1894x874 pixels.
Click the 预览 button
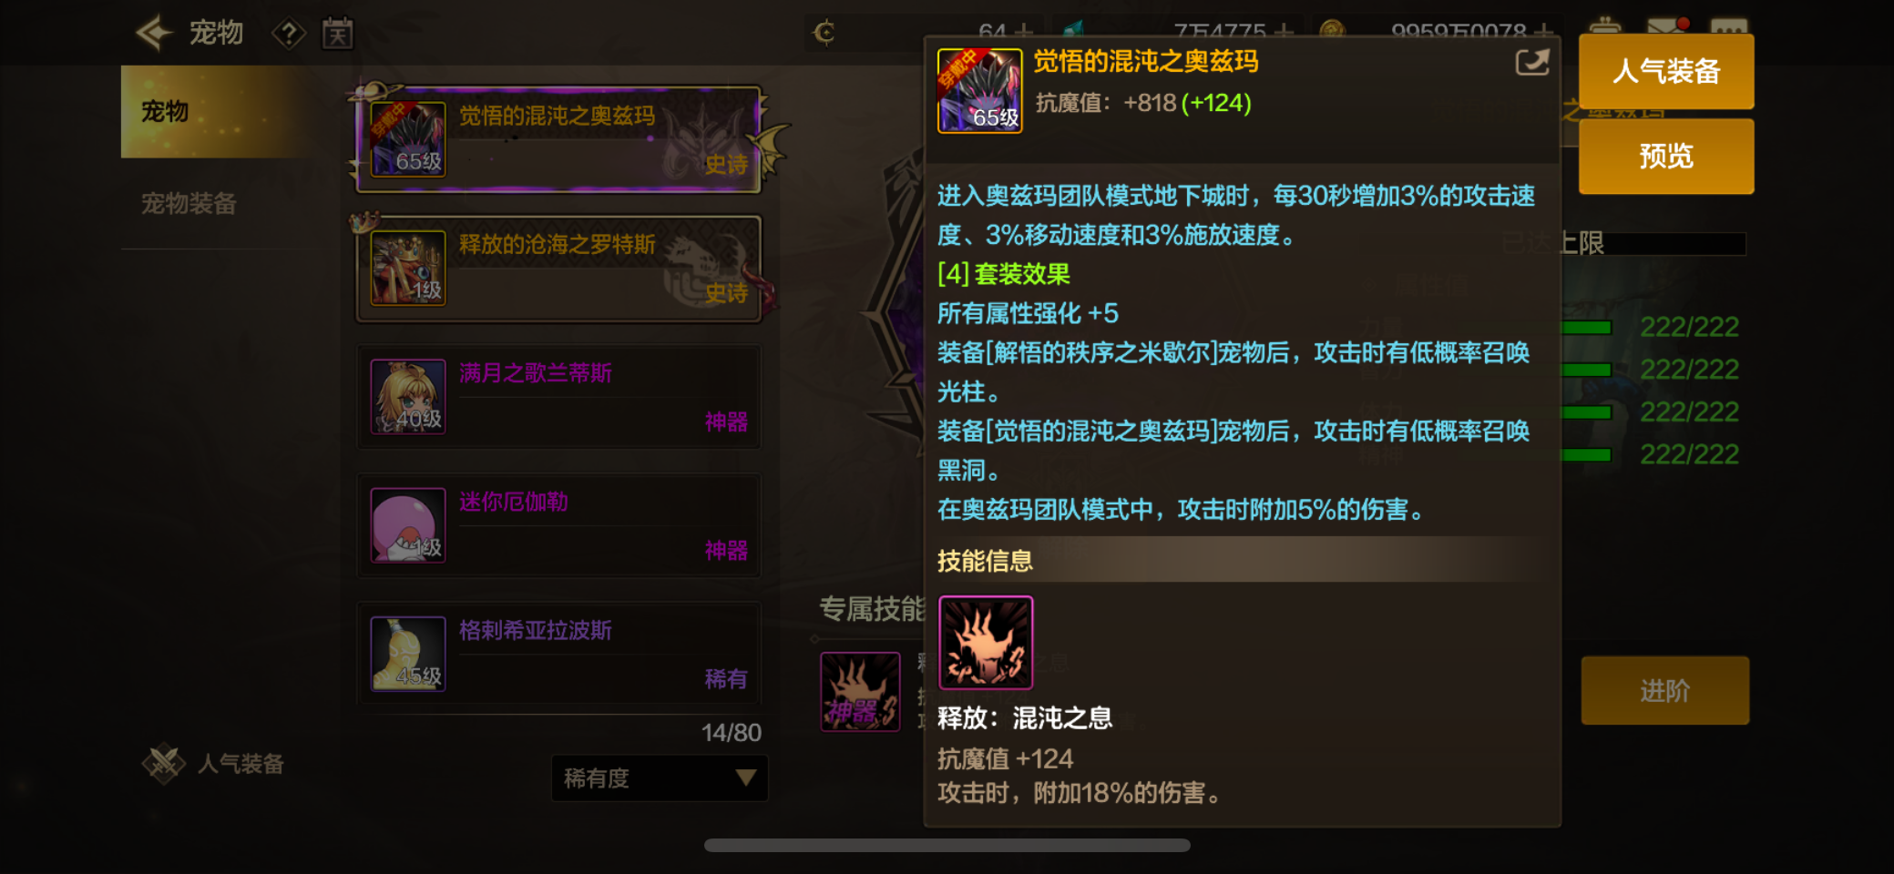[1666, 156]
